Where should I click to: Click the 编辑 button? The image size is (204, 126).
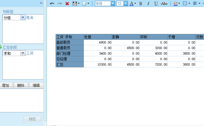click(x=36, y=85)
